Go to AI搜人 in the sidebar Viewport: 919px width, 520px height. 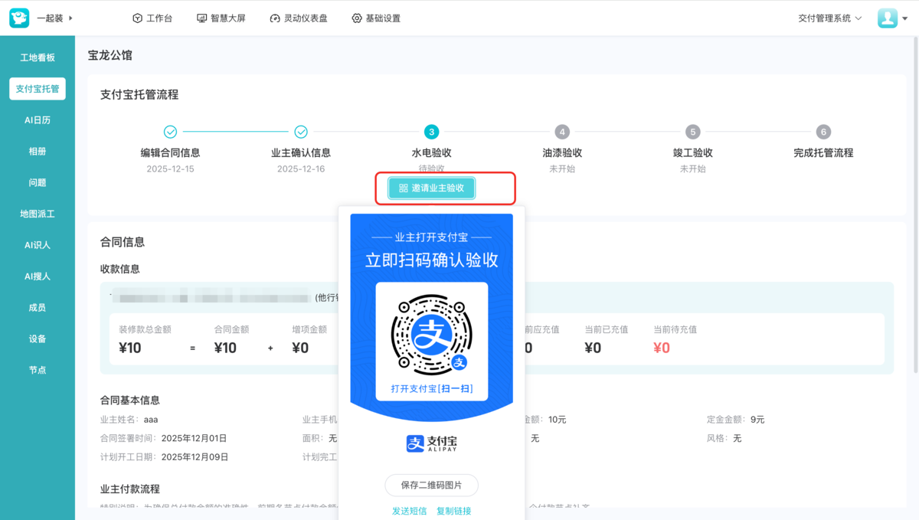point(38,276)
